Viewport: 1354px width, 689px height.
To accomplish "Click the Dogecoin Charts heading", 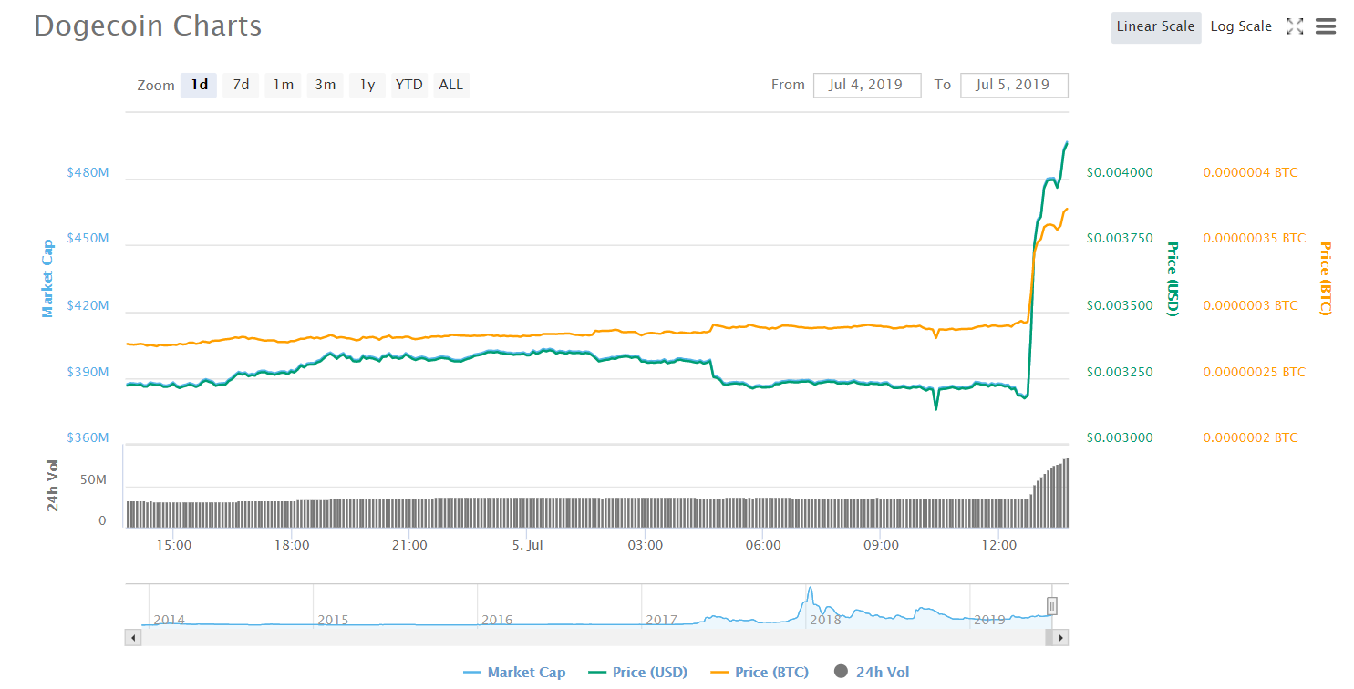I will [148, 26].
